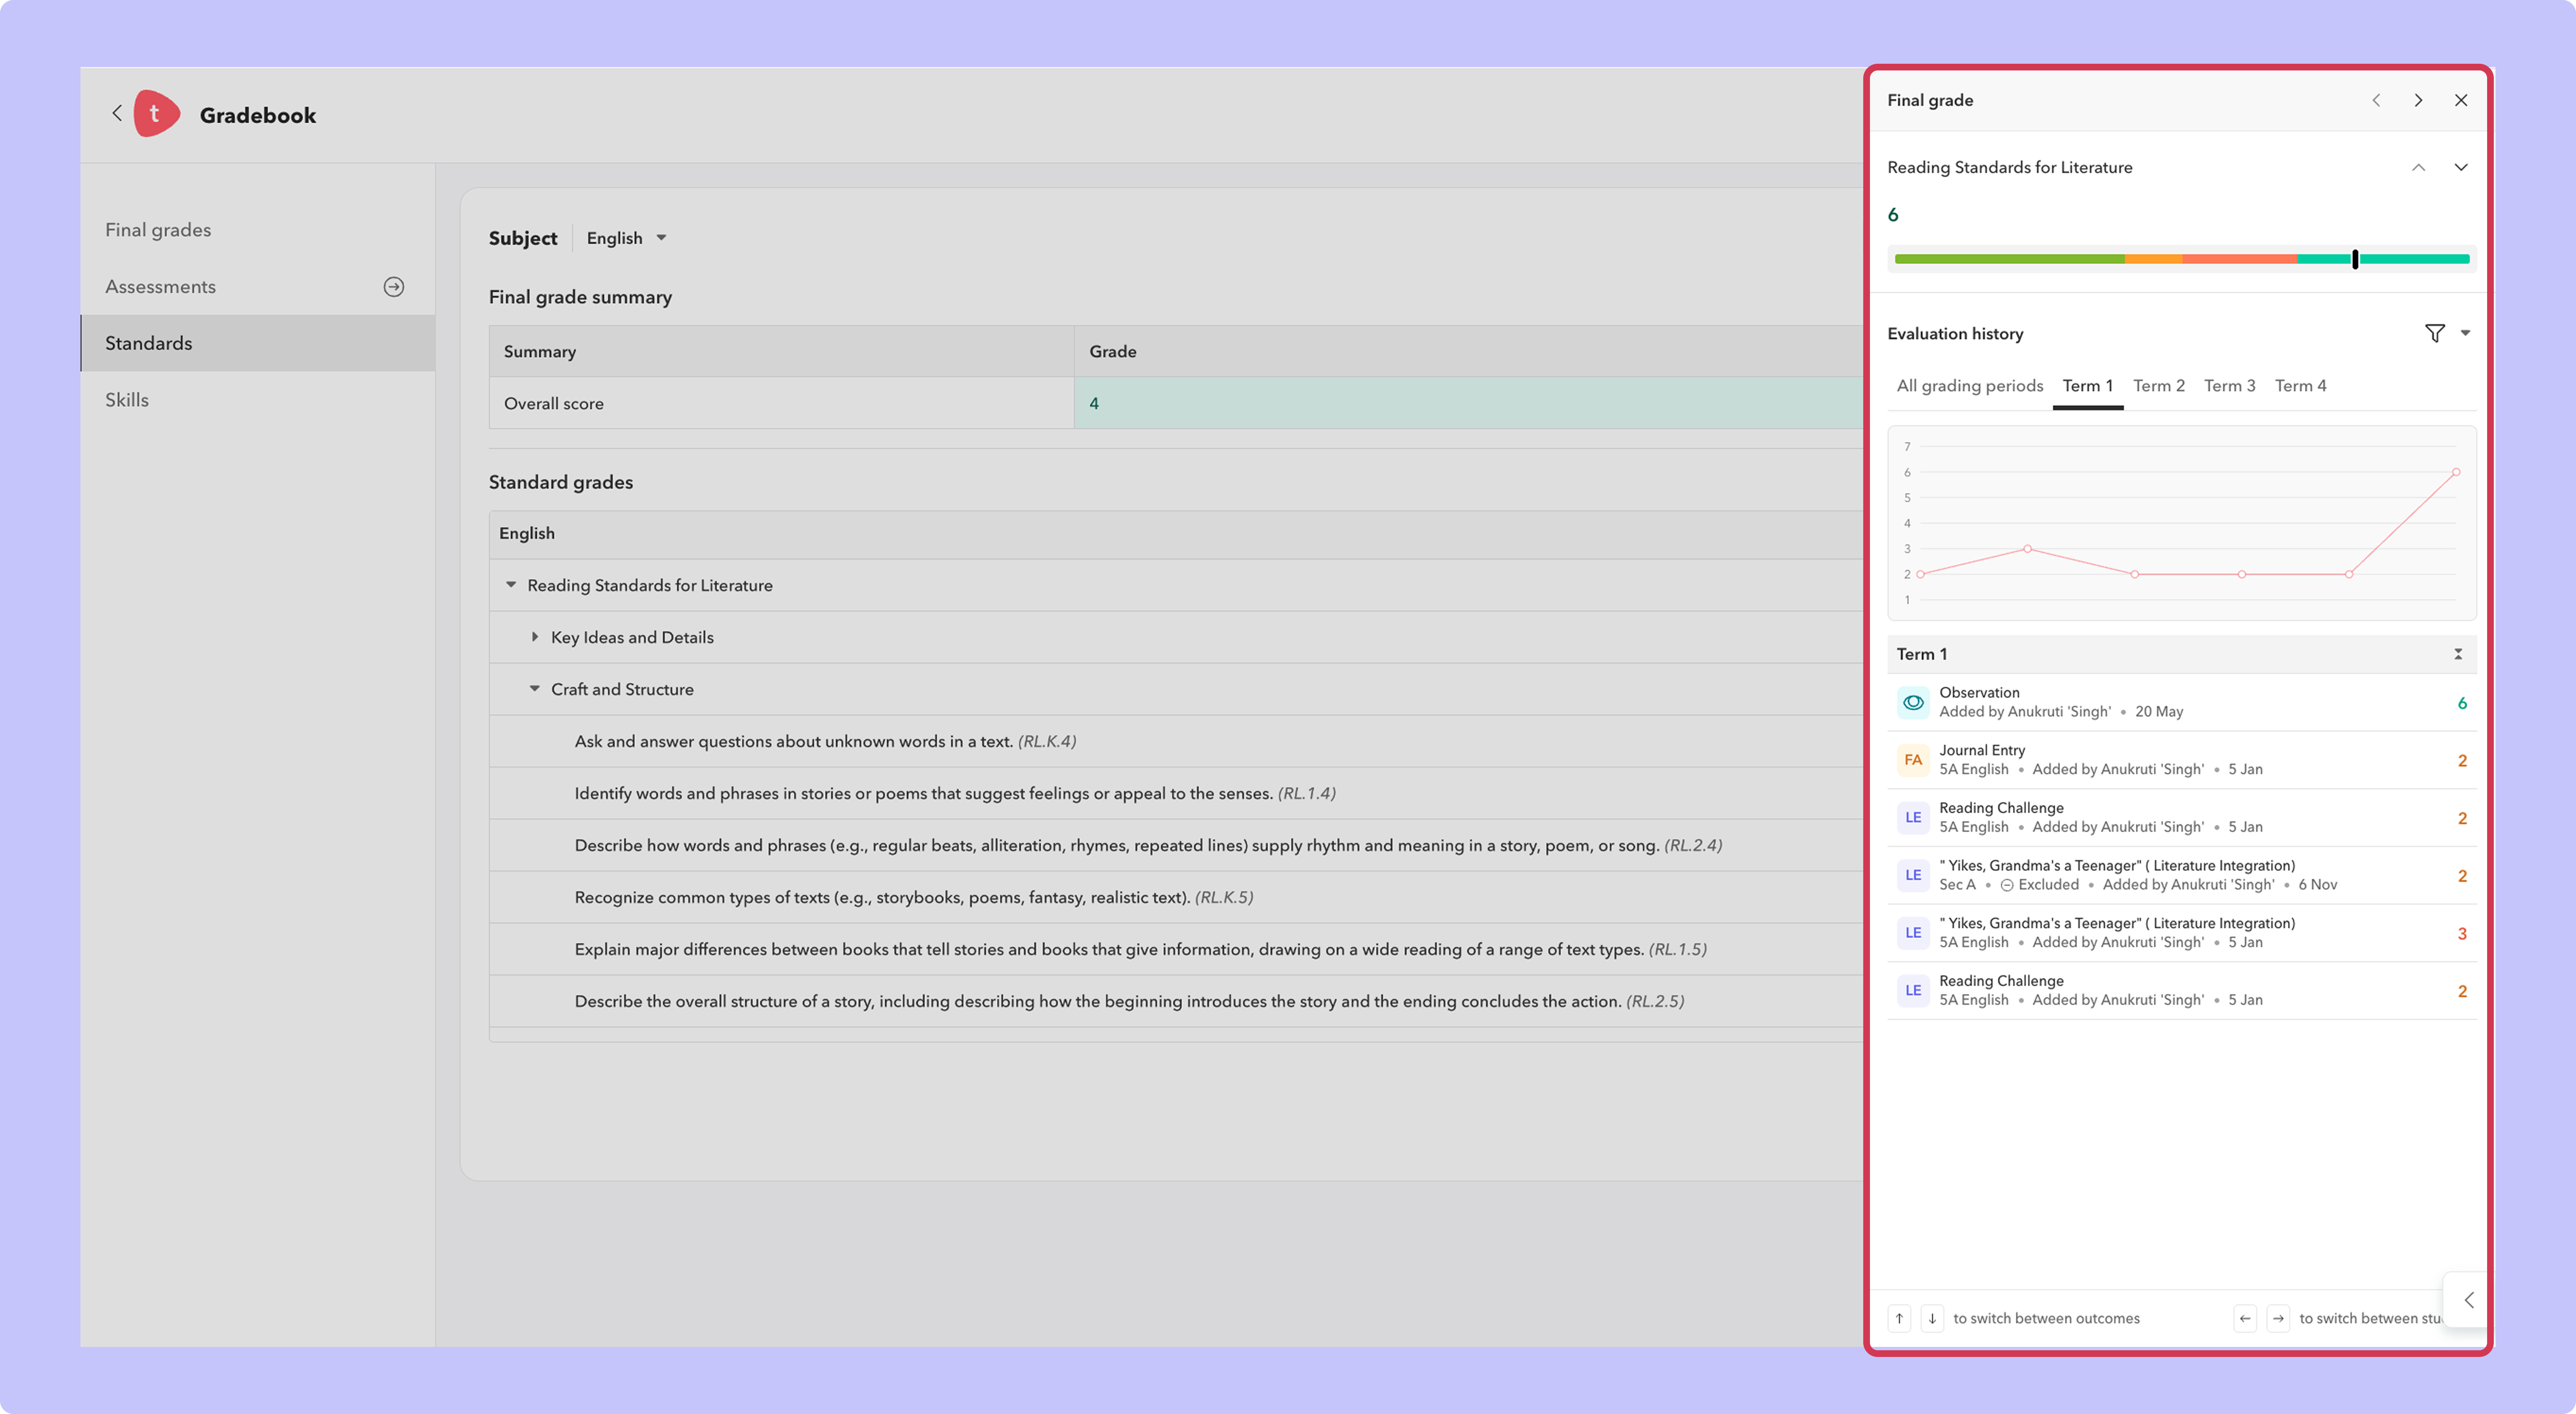
Task: Click the red Toddle logo icon
Action: [156, 114]
